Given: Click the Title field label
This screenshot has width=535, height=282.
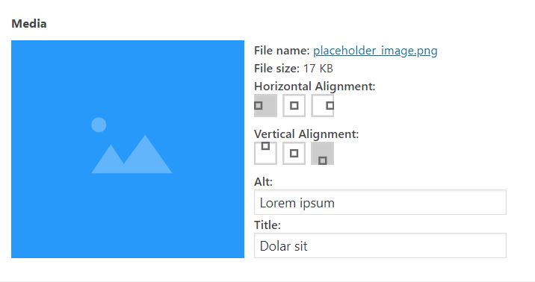Looking at the screenshot, I should 267,225.
